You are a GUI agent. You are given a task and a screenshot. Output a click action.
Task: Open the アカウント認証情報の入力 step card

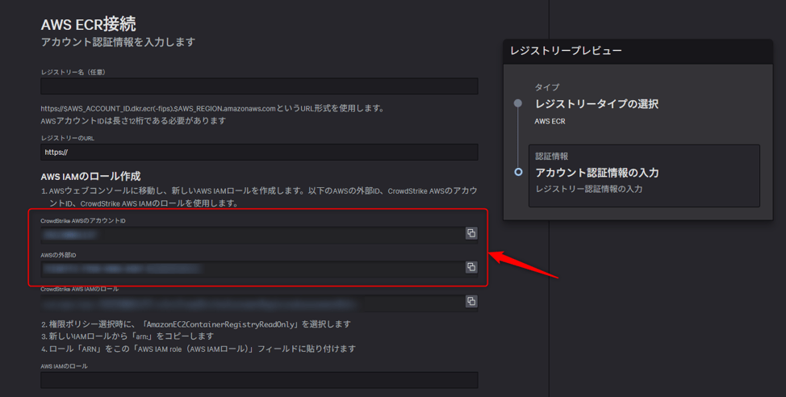point(644,176)
